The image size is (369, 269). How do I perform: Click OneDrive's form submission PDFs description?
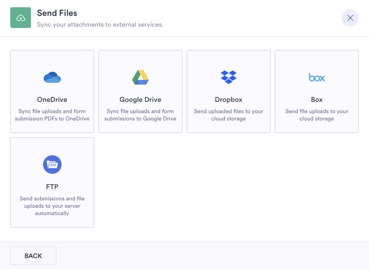pos(52,115)
